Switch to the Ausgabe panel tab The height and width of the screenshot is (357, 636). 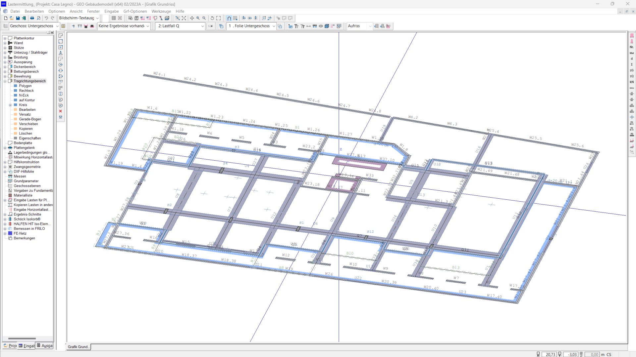pyautogui.click(x=44, y=346)
